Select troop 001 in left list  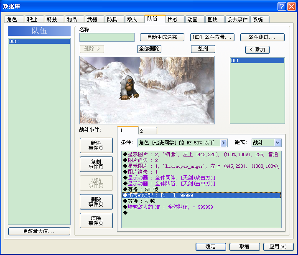[39, 41]
